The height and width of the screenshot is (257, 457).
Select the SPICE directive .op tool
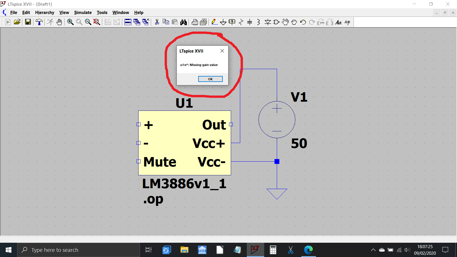347,22
